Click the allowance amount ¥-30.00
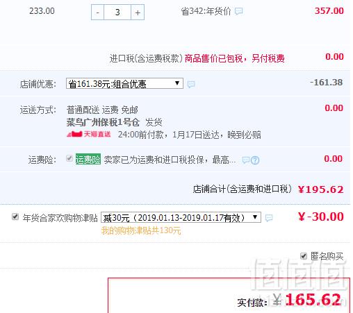Viewport: 353px width, 313px height. (321, 217)
